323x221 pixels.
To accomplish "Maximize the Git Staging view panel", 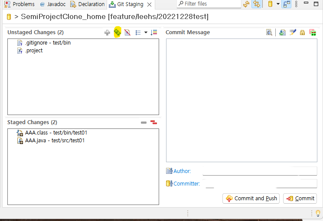I will click(316, 4).
